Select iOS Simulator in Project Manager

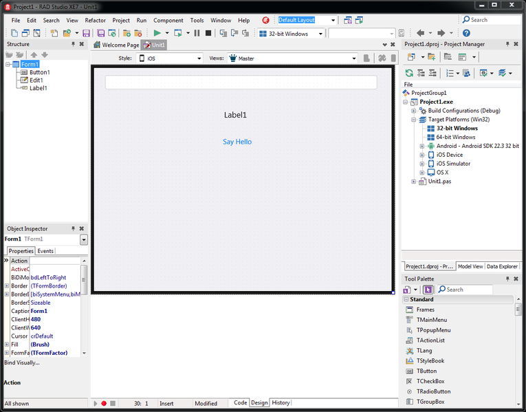pos(453,164)
